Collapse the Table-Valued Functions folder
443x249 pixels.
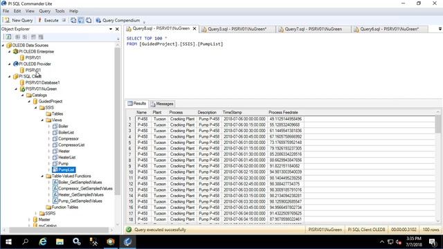tap(42, 176)
